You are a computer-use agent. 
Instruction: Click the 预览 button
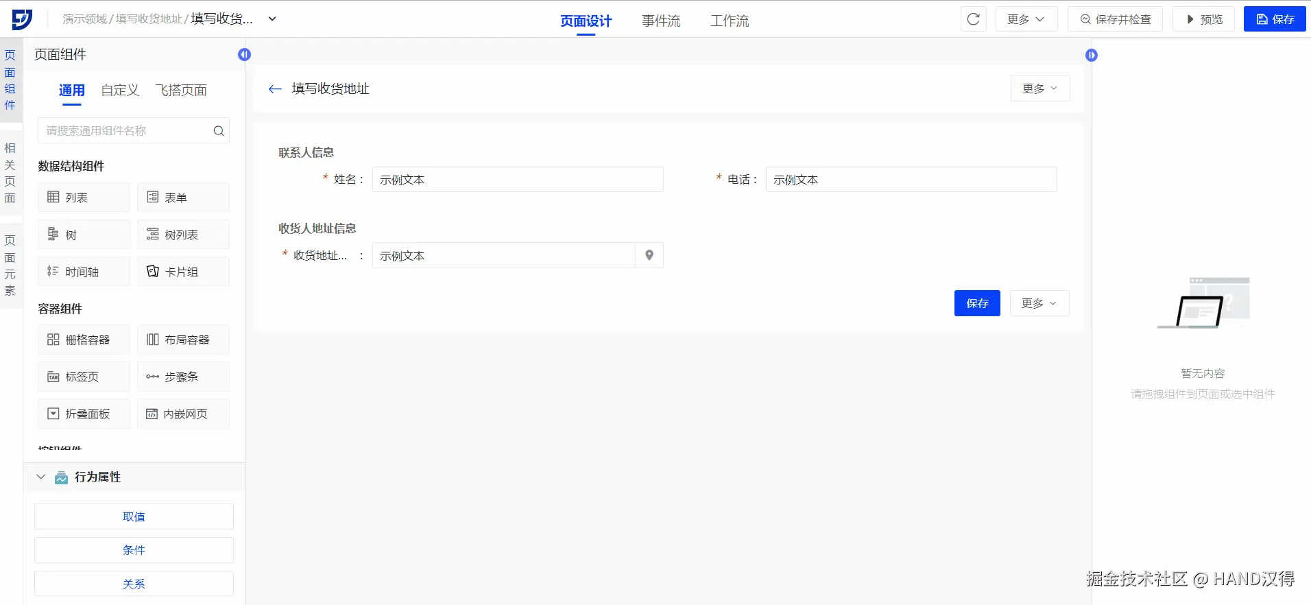(x=1204, y=19)
